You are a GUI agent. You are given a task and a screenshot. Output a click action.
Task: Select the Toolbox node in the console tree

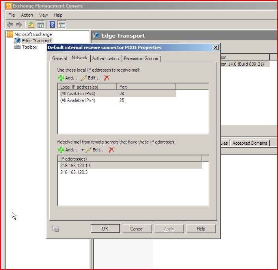(29, 47)
